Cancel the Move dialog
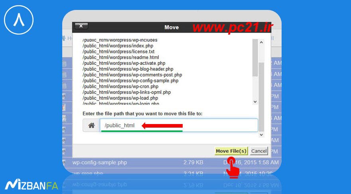351x194 pixels. pyautogui.click(x=259, y=151)
